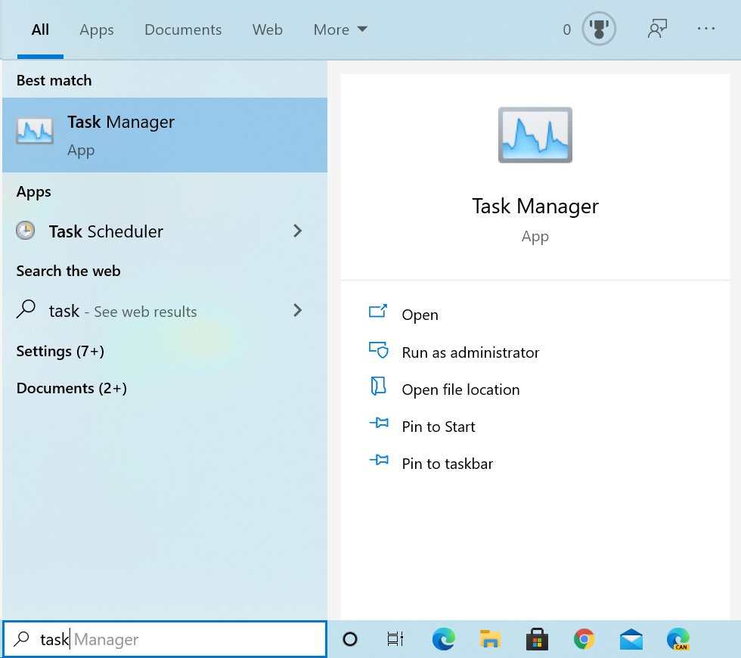Launch Google Chrome from the taskbar
This screenshot has width=741, height=658.
tap(584, 639)
